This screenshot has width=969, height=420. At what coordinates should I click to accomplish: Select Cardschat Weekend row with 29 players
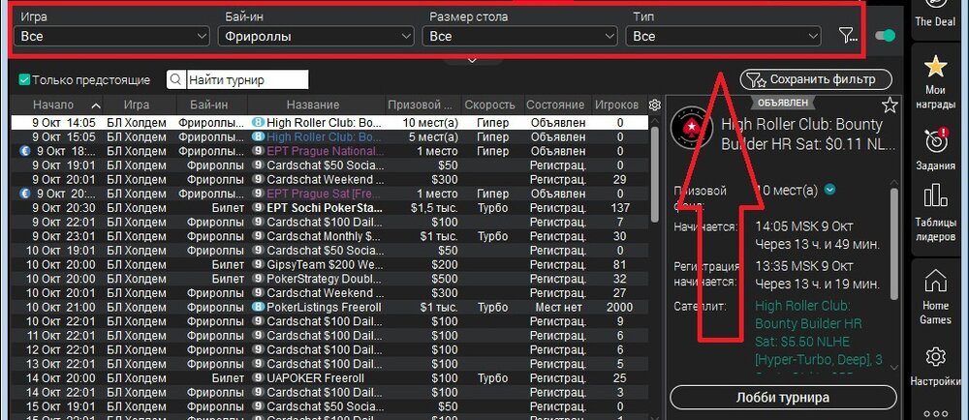[x=329, y=179]
